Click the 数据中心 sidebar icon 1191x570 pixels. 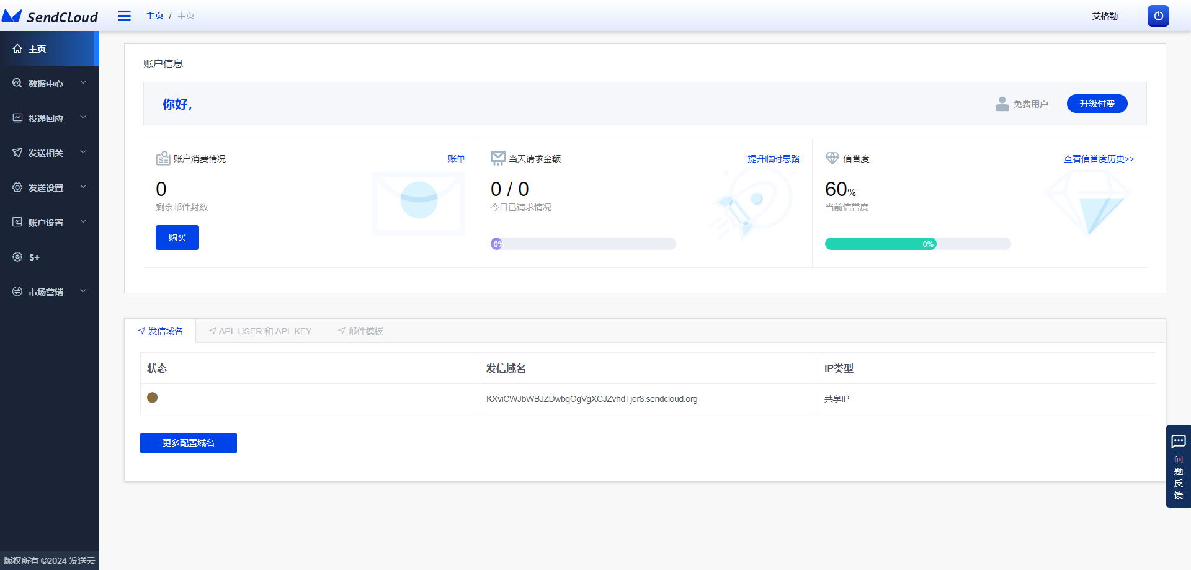[17, 82]
